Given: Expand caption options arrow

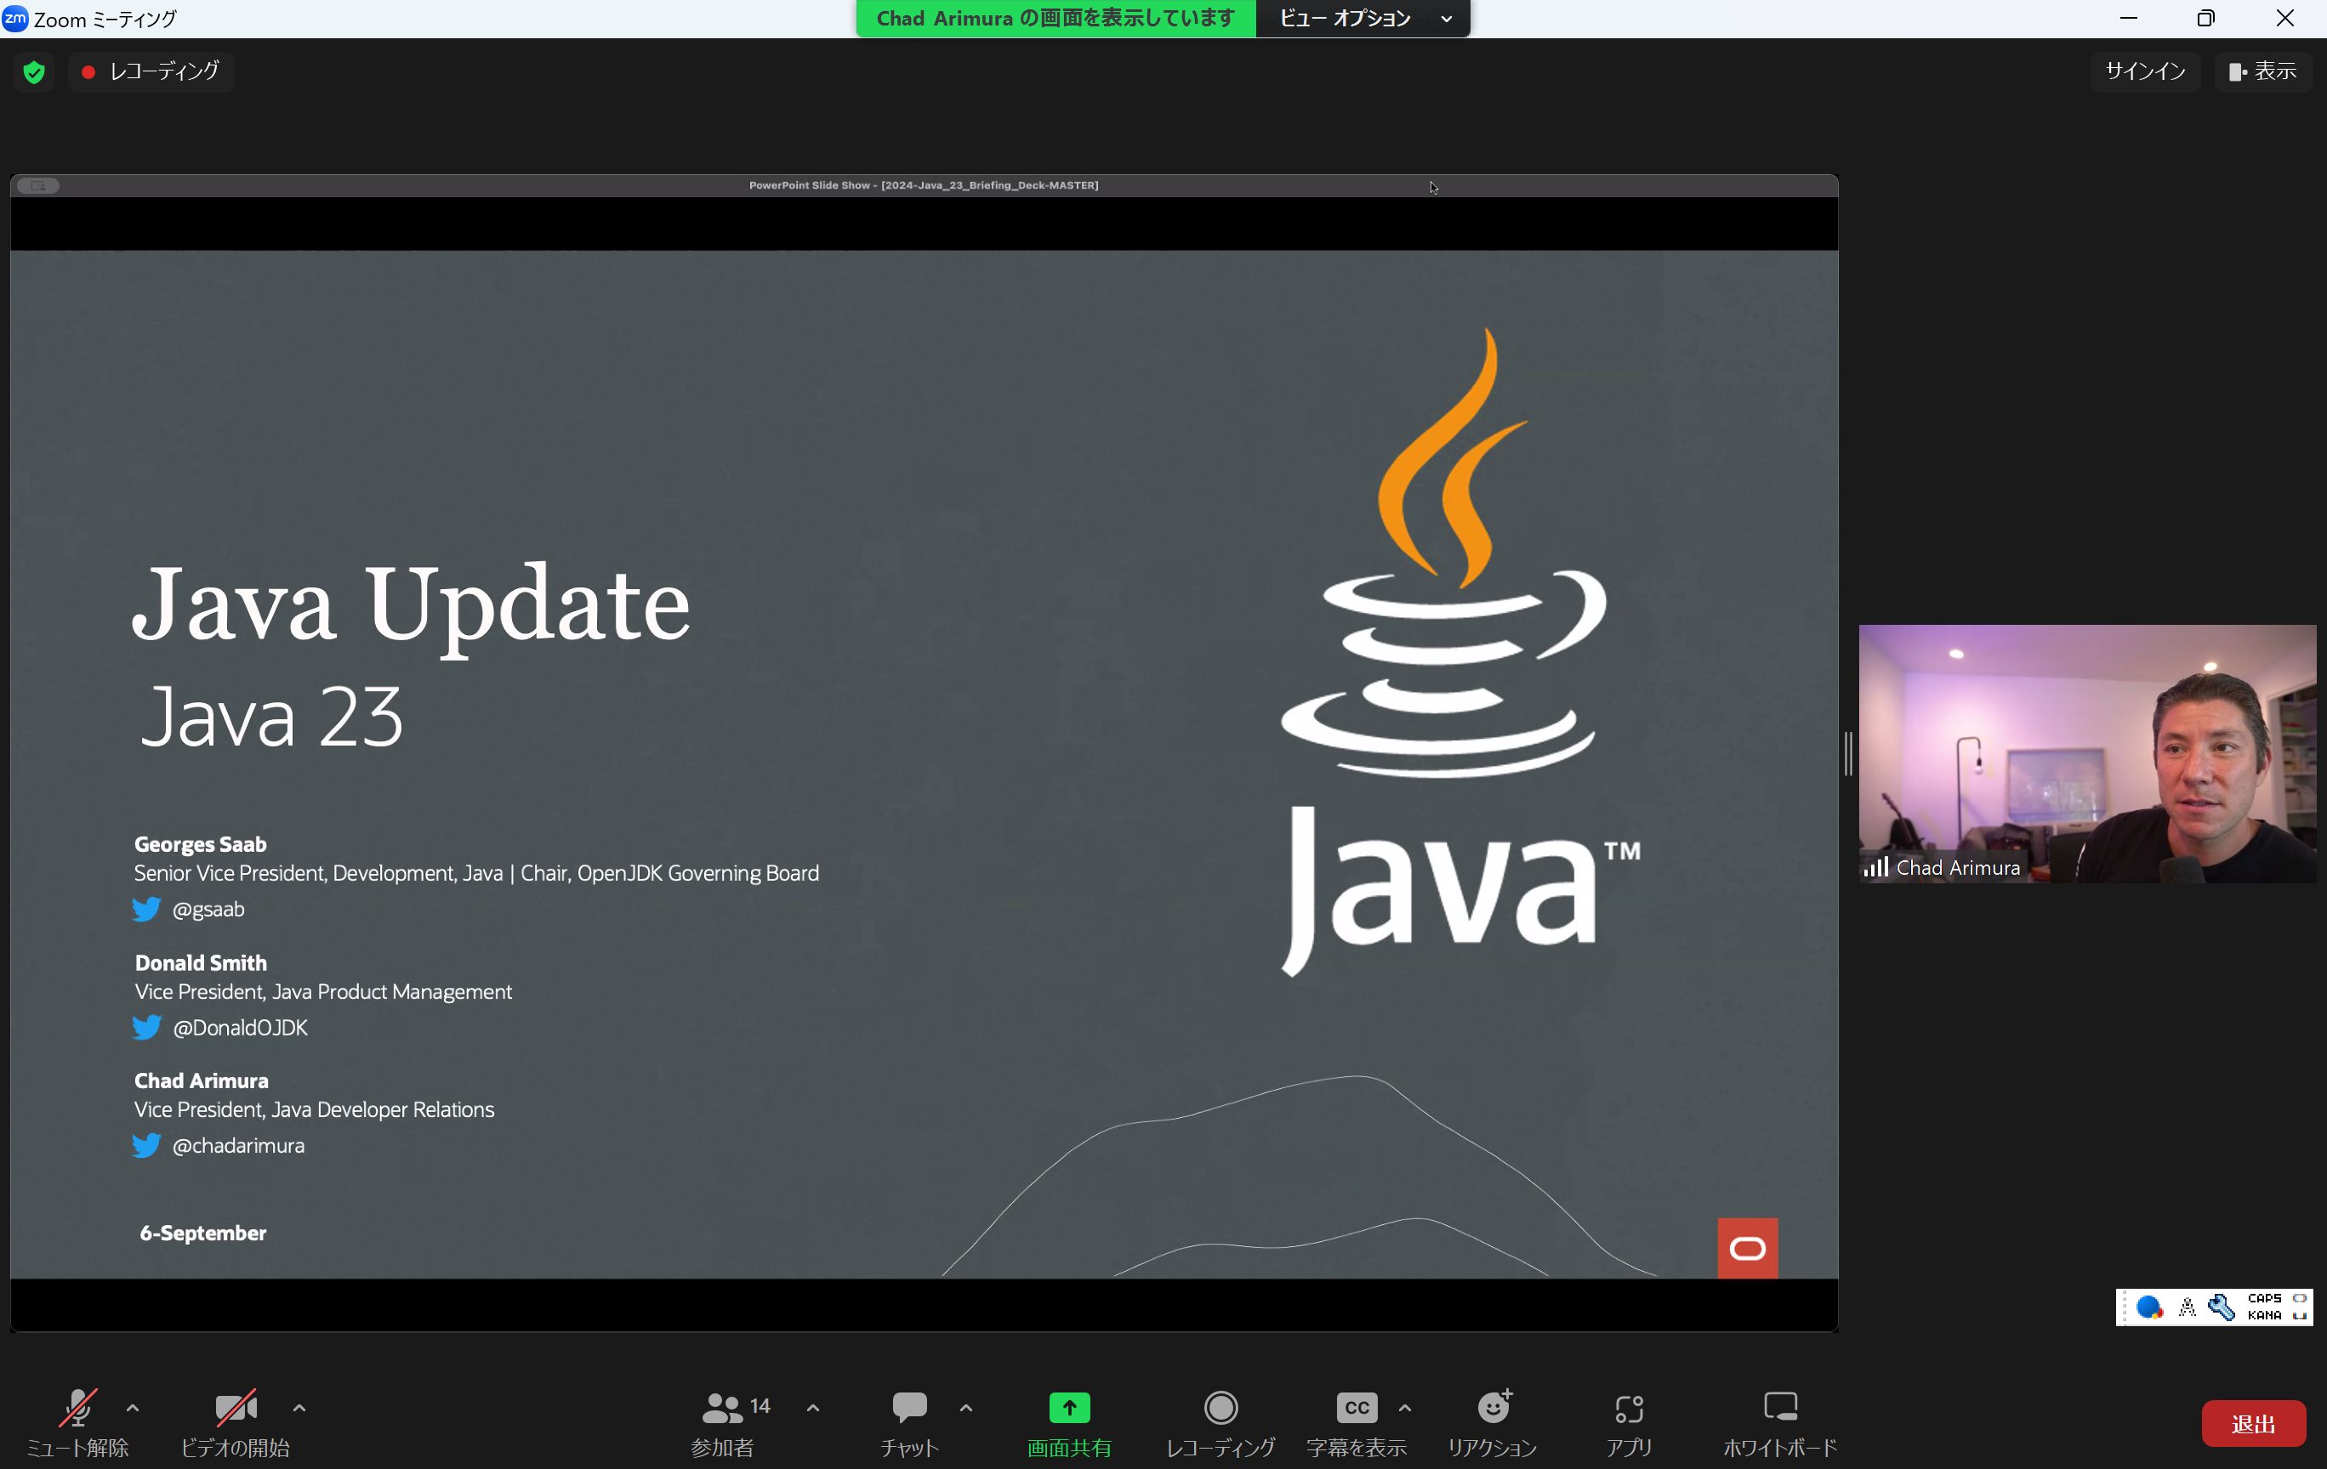Looking at the screenshot, I should click(1405, 1408).
